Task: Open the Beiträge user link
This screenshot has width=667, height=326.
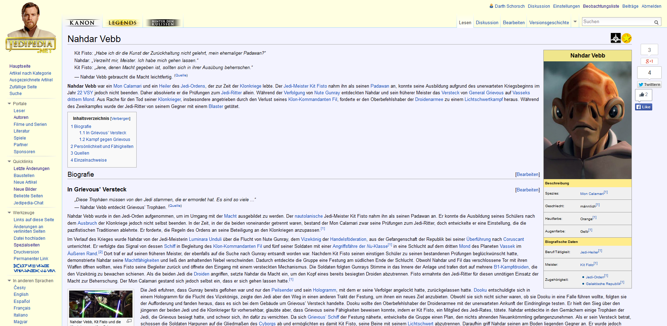Action: pos(630,6)
